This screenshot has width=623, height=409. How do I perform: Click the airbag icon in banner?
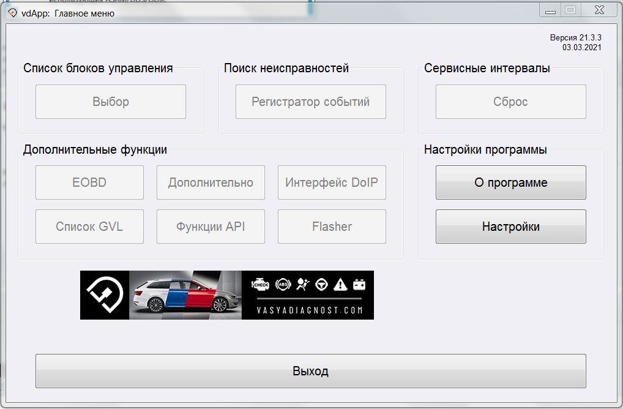pos(303,285)
